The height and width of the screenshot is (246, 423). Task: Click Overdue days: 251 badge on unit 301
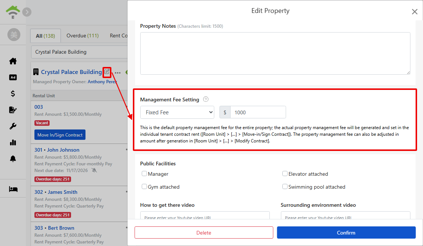(53, 179)
